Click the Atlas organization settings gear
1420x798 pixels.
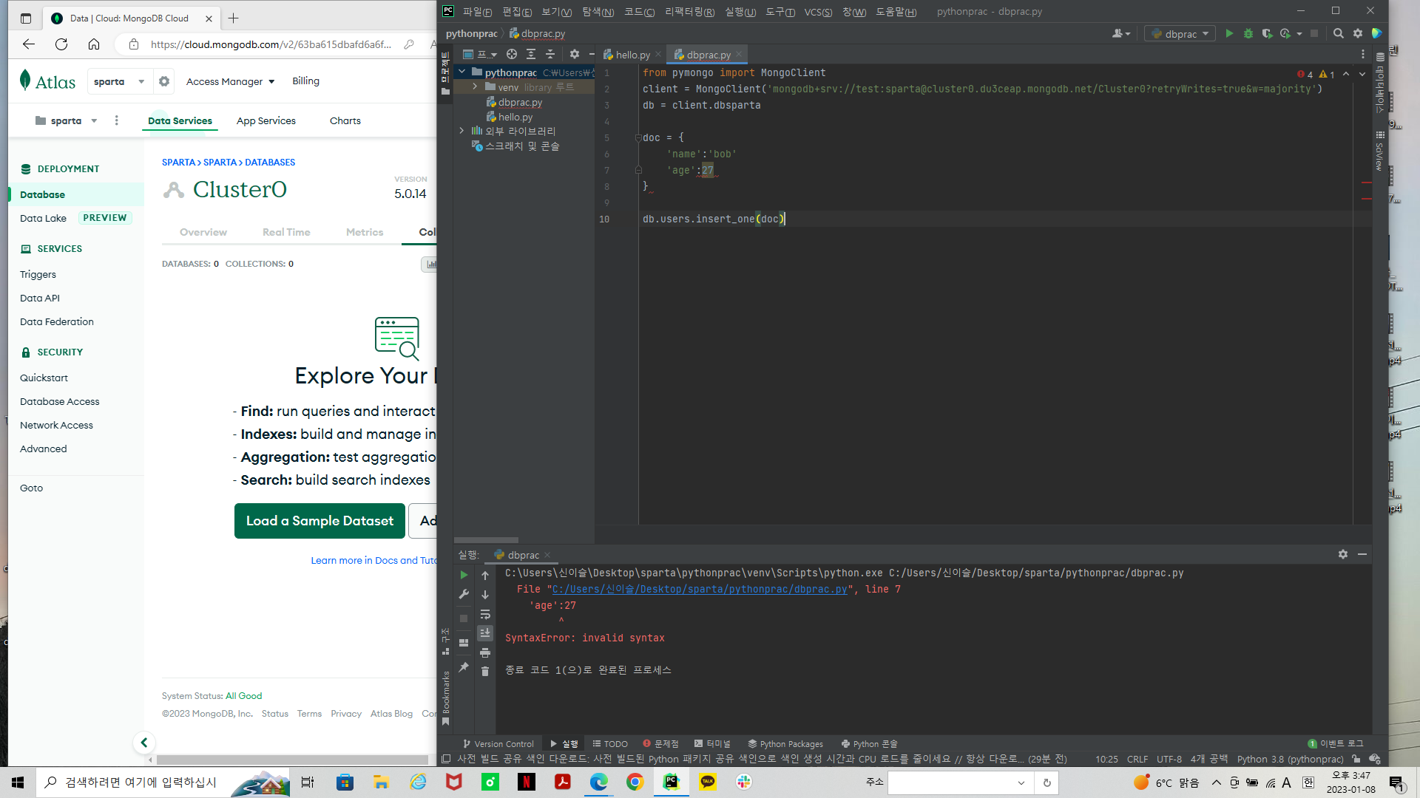[164, 81]
